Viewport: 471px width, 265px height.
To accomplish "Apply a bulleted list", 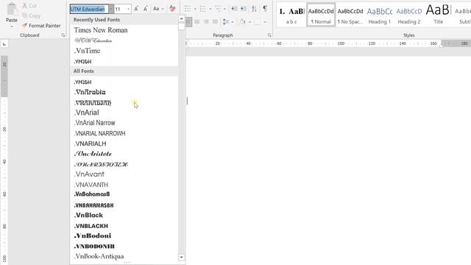I will 188,9.
